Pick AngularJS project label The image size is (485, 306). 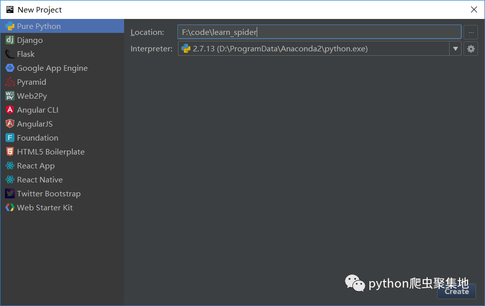[x=35, y=124]
